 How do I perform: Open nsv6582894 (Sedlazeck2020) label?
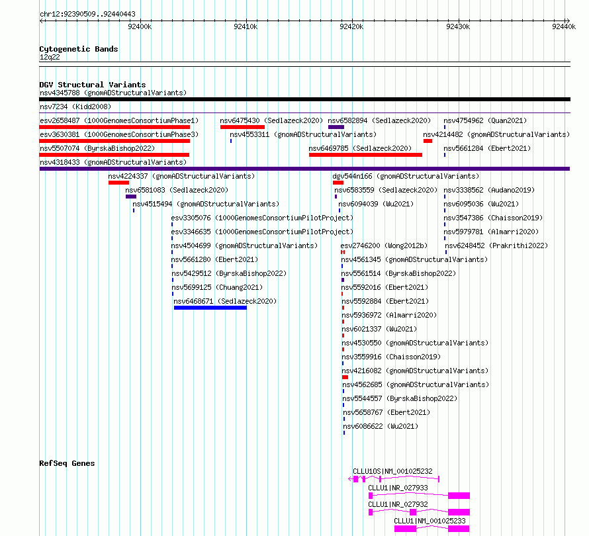click(x=379, y=120)
